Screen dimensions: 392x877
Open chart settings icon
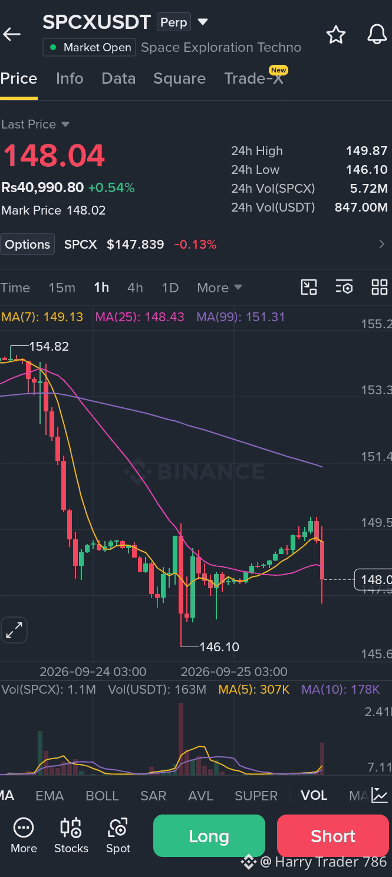pyautogui.click(x=344, y=288)
